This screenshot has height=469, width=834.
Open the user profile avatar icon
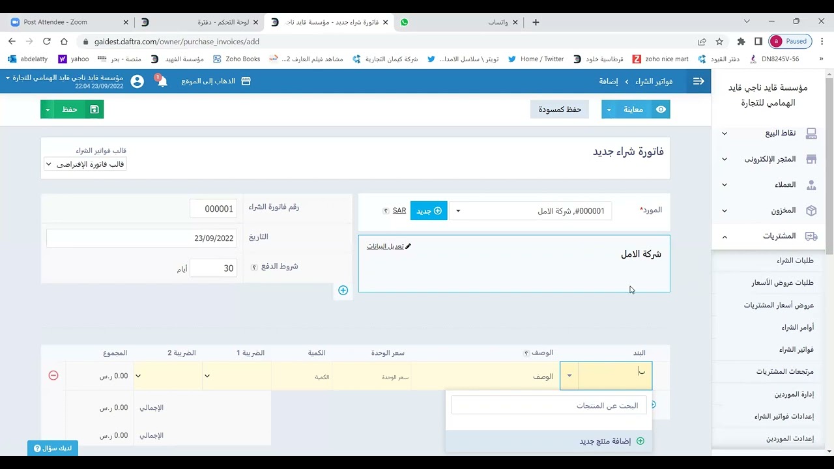137,81
